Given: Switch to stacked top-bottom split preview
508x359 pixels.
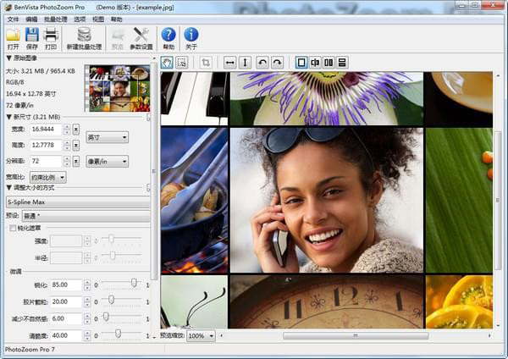Looking at the screenshot, I should click(342, 63).
